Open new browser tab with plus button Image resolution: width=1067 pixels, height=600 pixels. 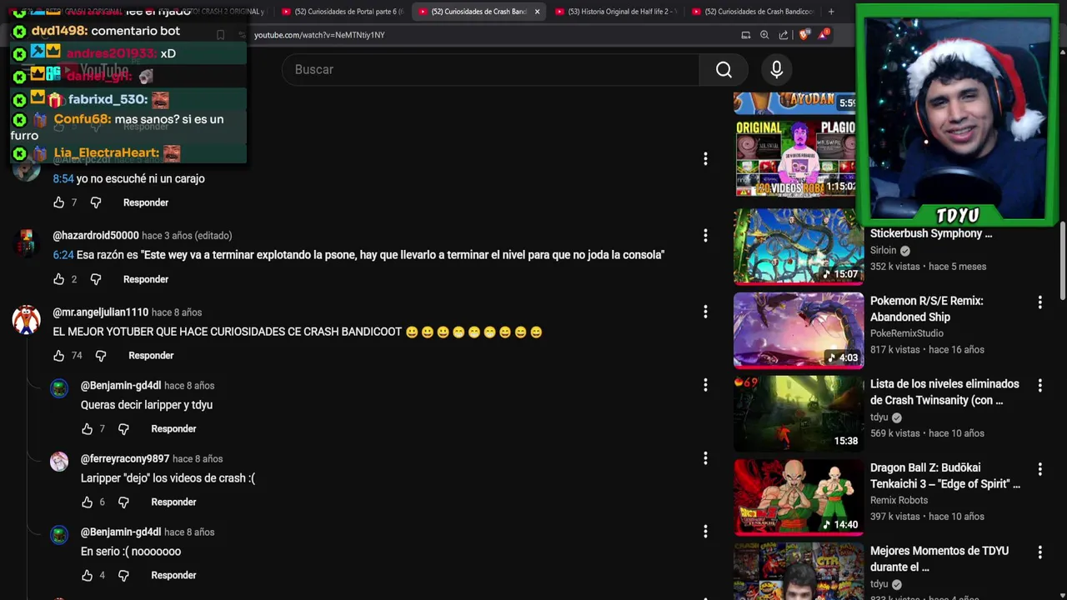[831, 12]
